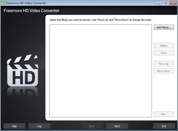Open the Add File(s) dialog

click(164, 27)
